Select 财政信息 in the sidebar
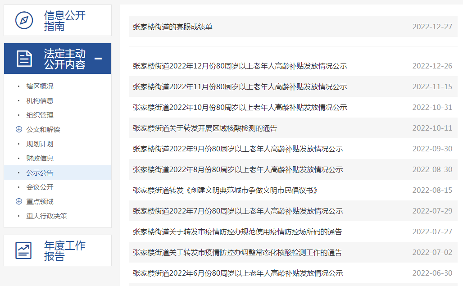 pos(40,158)
